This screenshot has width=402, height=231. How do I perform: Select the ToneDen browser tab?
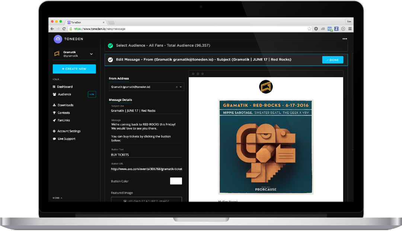tap(85, 23)
